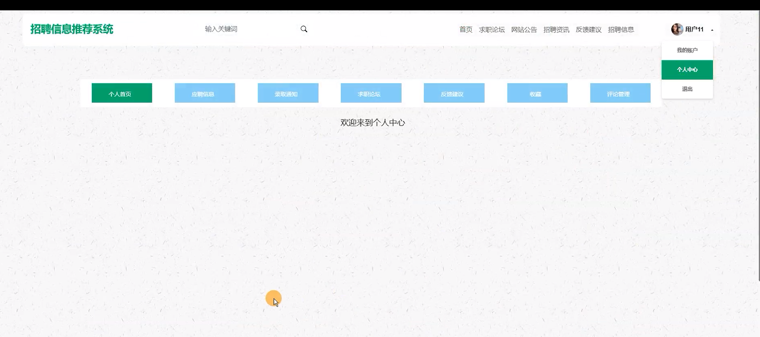Open 反馈建议 in the top navigation
Screen dimensions: 760x337
pyautogui.click(x=588, y=30)
